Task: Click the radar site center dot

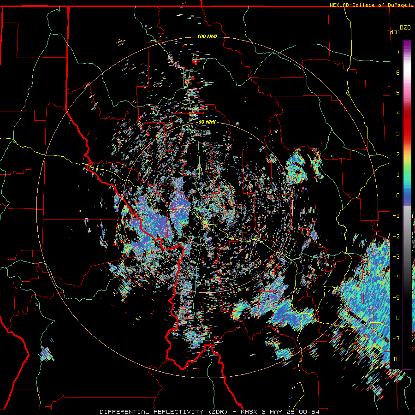Action: coord(207,207)
